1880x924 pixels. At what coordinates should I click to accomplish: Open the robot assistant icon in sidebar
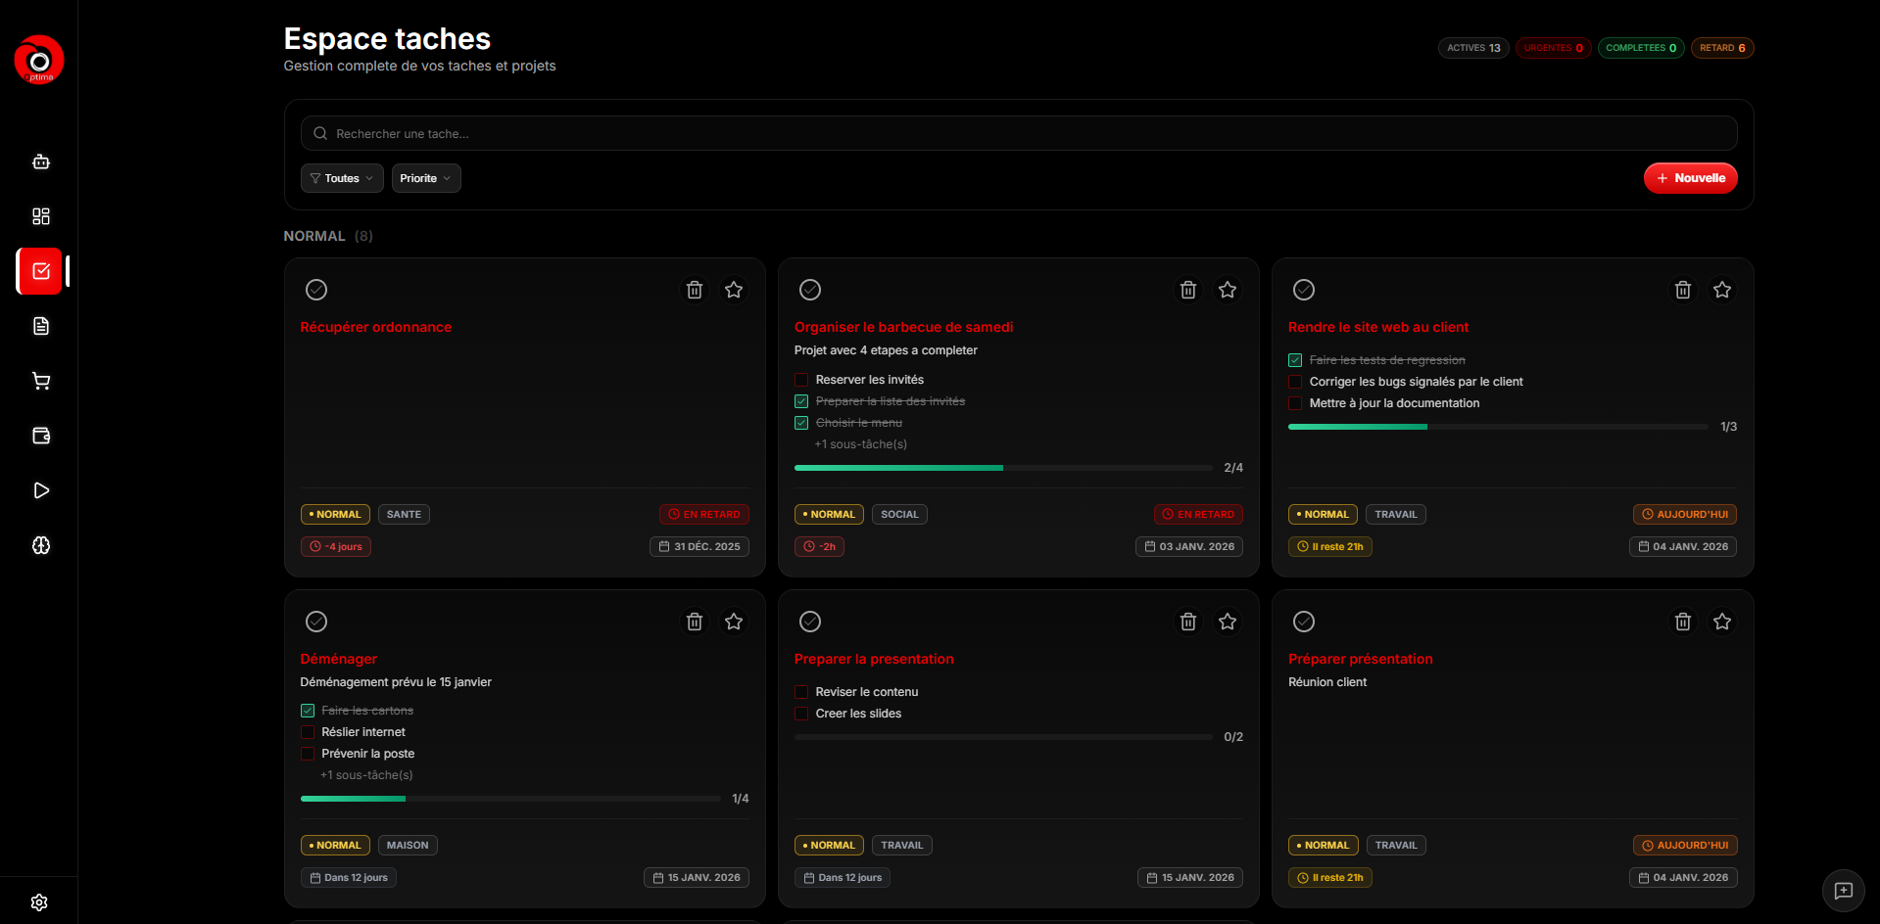pyautogui.click(x=40, y=162)
